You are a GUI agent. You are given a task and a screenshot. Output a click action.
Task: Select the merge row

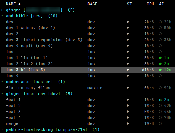click(88, 123)
